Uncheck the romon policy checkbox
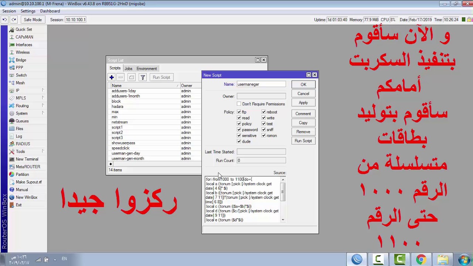473x266 pixels. point(264,136)
